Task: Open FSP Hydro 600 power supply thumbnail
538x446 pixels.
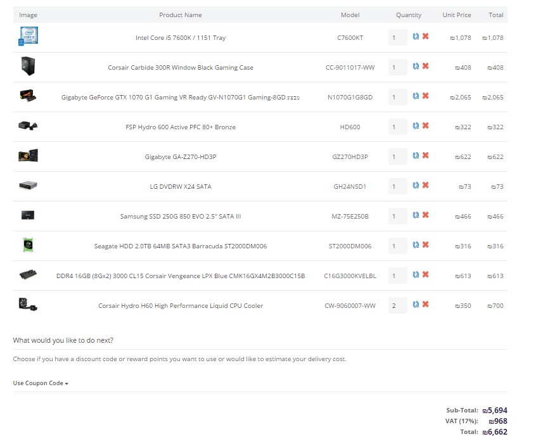Action: click(28, 125)
